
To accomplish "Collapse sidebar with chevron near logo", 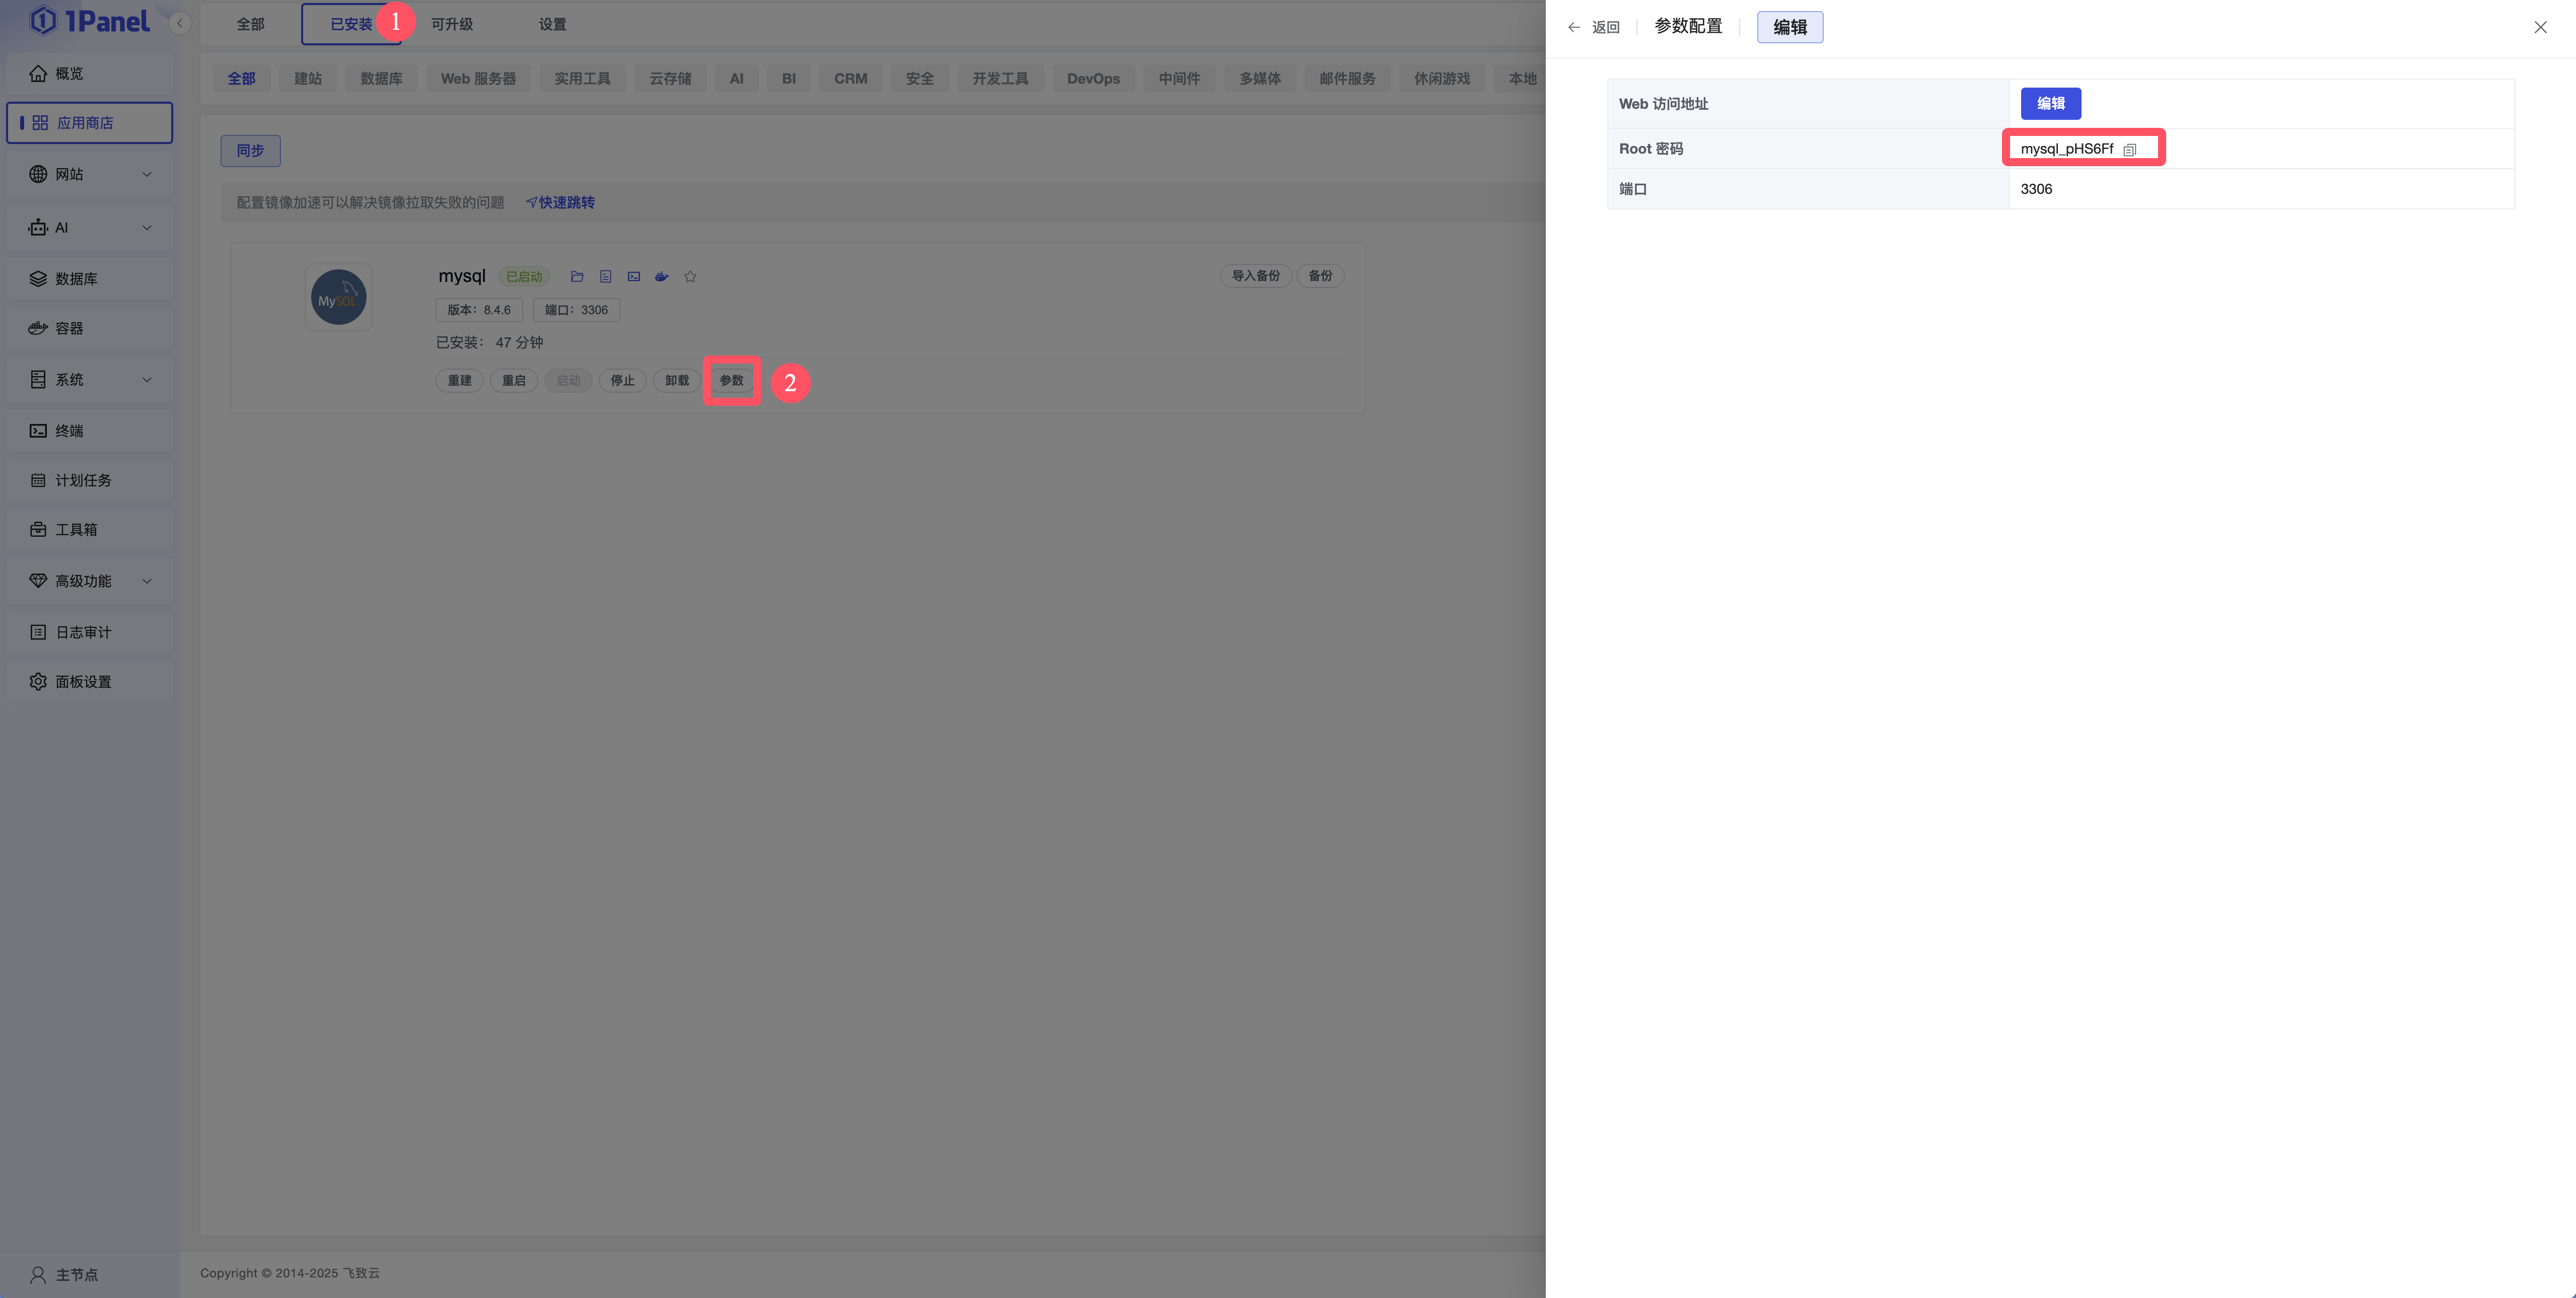I will [x=180, y=23].
